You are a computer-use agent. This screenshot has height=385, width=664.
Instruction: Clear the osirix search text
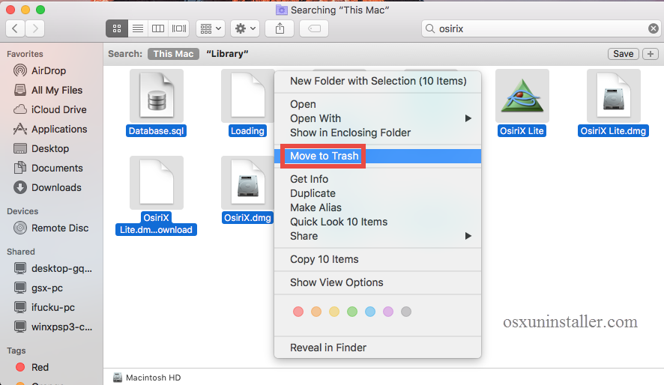coord(654,28)
